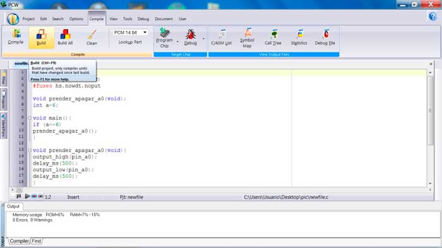
Task: Click the play arrow in the status bar
Action: pos(27,196)
